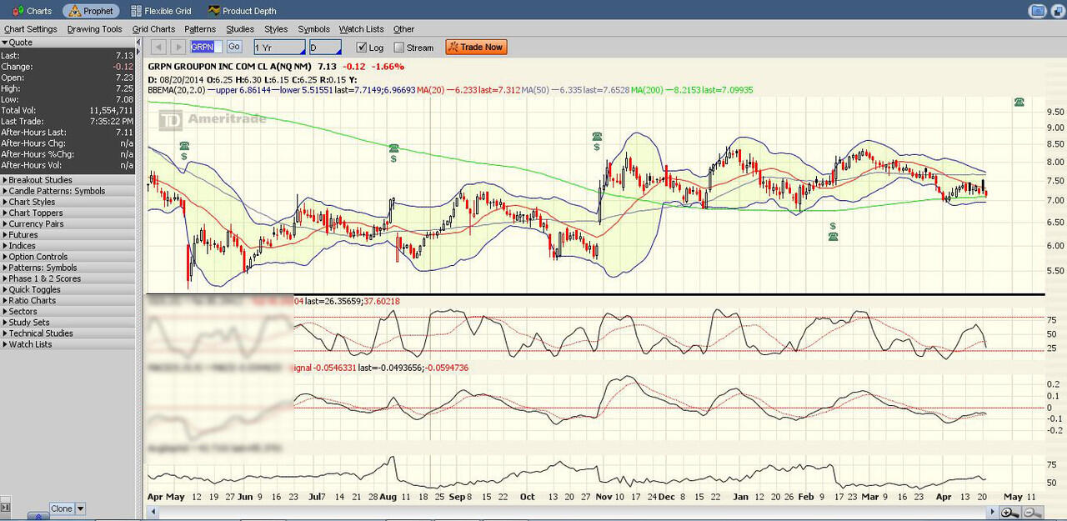
Task: Open the Chart Settings menu
Action: 31,29
